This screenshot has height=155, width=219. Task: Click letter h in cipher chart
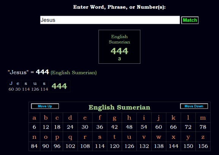[129, 118]
